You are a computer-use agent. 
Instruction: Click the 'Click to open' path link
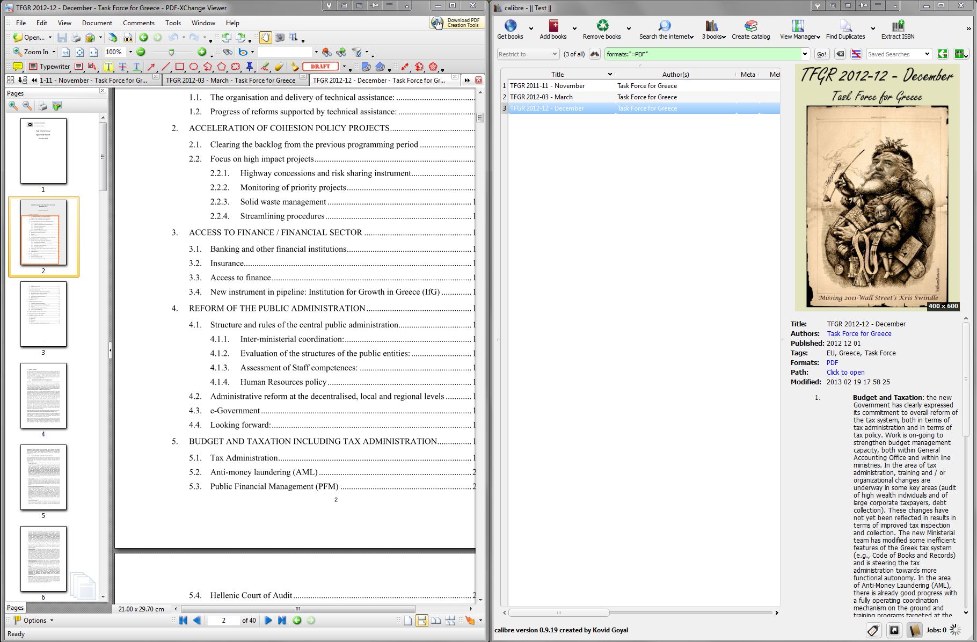[x=845, y=372]
